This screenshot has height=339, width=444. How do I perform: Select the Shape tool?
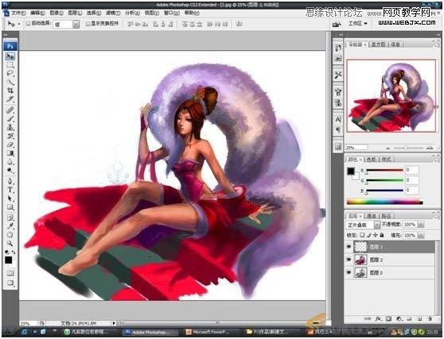(x=10, y=207)
